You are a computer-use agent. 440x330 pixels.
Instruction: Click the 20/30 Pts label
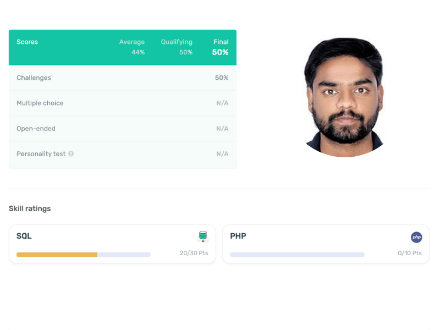(194, 253)
